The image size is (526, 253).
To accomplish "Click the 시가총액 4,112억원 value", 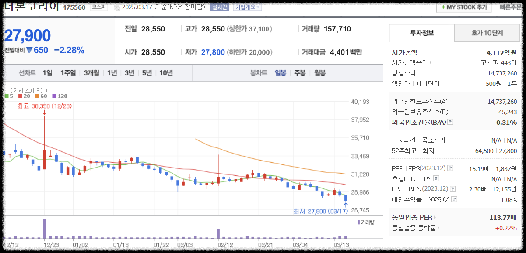I will pos(501,52).
